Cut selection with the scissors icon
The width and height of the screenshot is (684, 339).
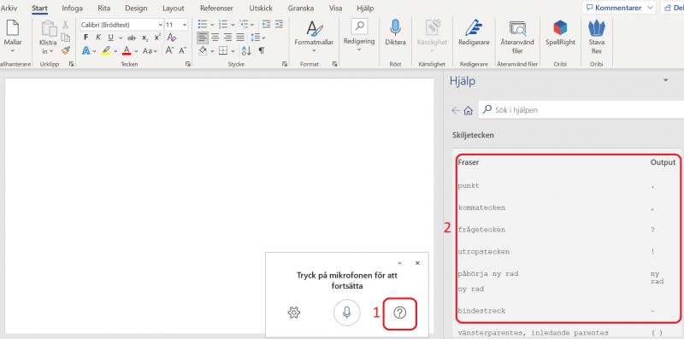click(66, 25)
